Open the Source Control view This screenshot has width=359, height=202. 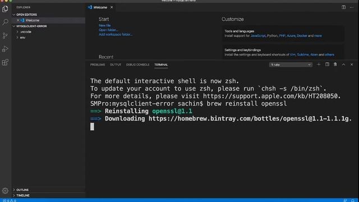5,35
